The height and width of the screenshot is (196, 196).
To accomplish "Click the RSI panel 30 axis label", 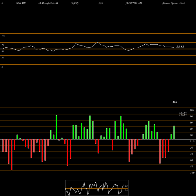I will [3, 58].
